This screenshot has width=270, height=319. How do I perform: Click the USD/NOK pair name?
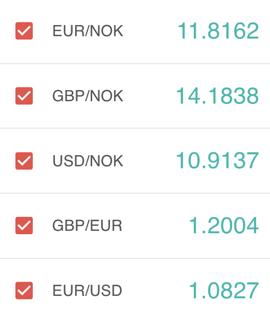coord(88,161)
